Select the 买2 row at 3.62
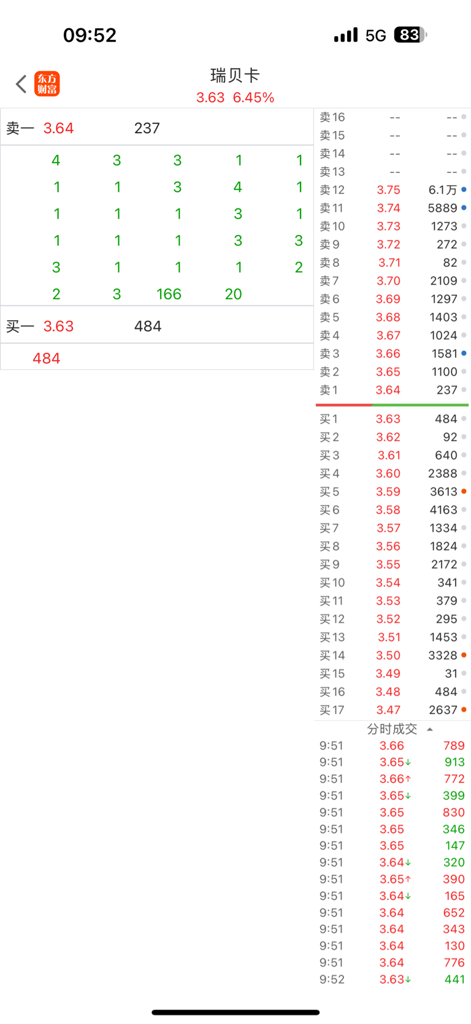The height and width of the screenshot is (1024, 471). 392,437
